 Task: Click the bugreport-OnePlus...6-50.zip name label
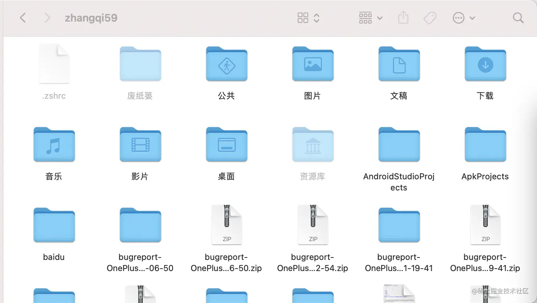coord(226,263)
